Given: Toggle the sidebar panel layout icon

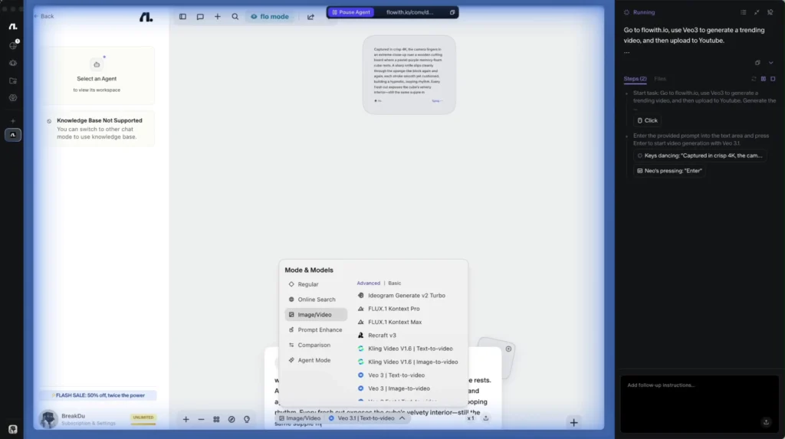Looking at the screenshot, I should pyautogui.click(x=182, y=17).
